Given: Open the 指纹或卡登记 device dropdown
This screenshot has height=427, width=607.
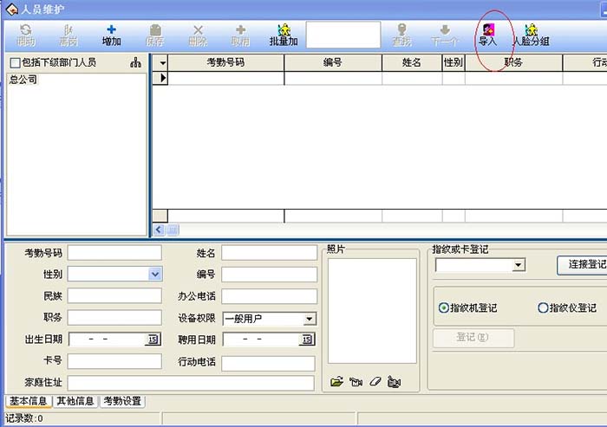Looking at the screenshot, I should point(519,265).
